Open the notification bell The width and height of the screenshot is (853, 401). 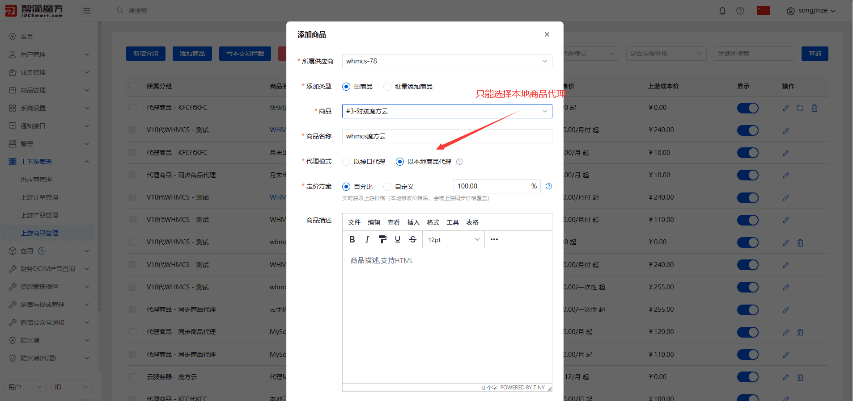click(722, 11)
